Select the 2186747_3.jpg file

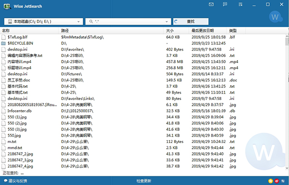click(143, 160)
